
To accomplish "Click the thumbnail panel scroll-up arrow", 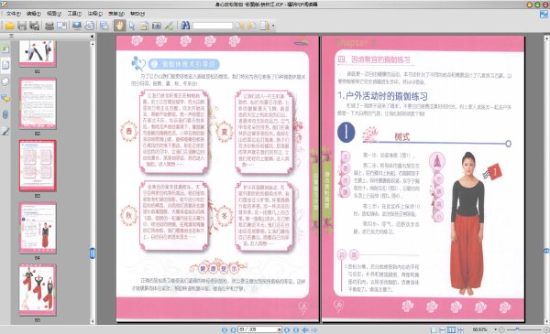I will tap(93, 44).
